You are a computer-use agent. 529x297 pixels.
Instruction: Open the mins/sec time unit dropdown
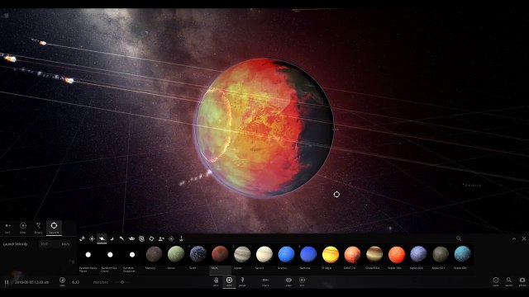101,282
